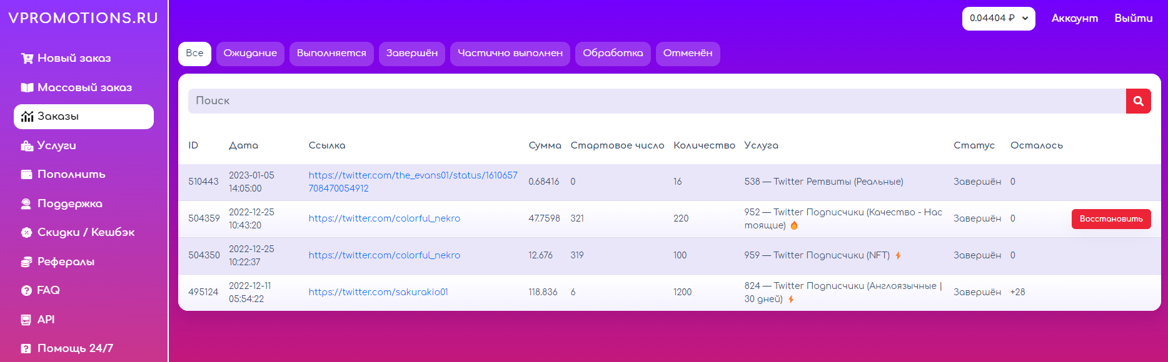1168x362 pixels.
Task: Filter orders by Отменён status
Action: [x=688, y=53]
